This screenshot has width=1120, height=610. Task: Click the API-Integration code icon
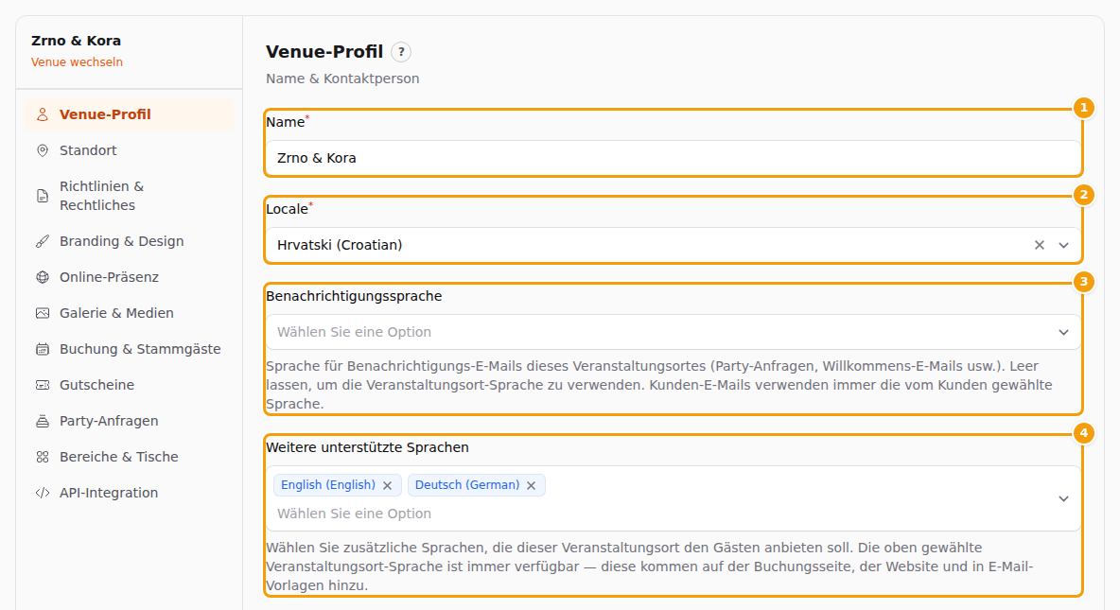coord(43,493)
